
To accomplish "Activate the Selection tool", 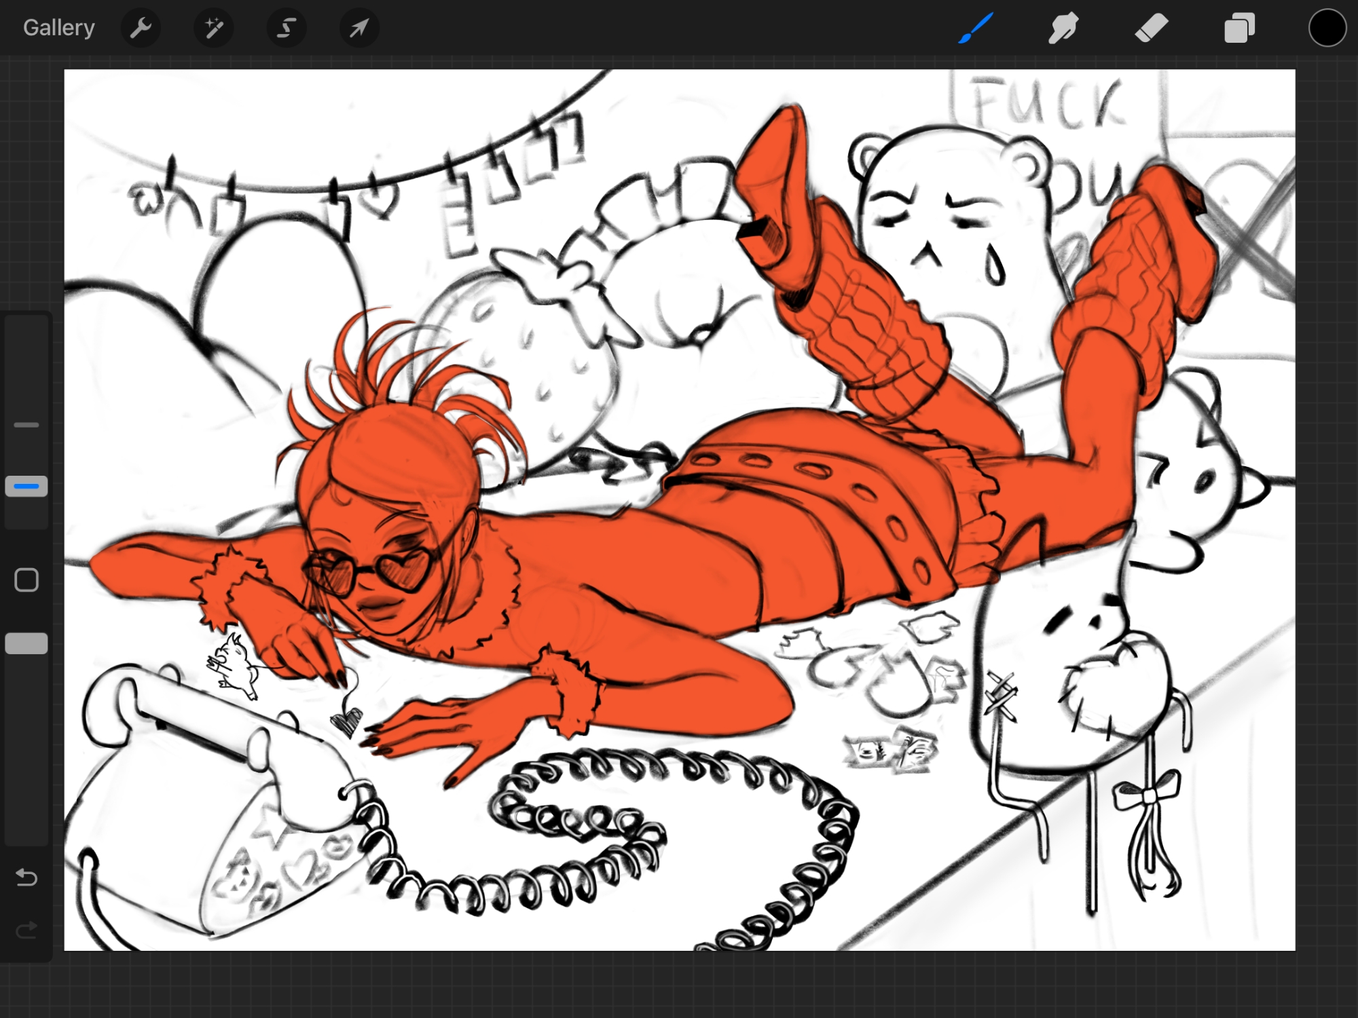I will pos(287,29).
